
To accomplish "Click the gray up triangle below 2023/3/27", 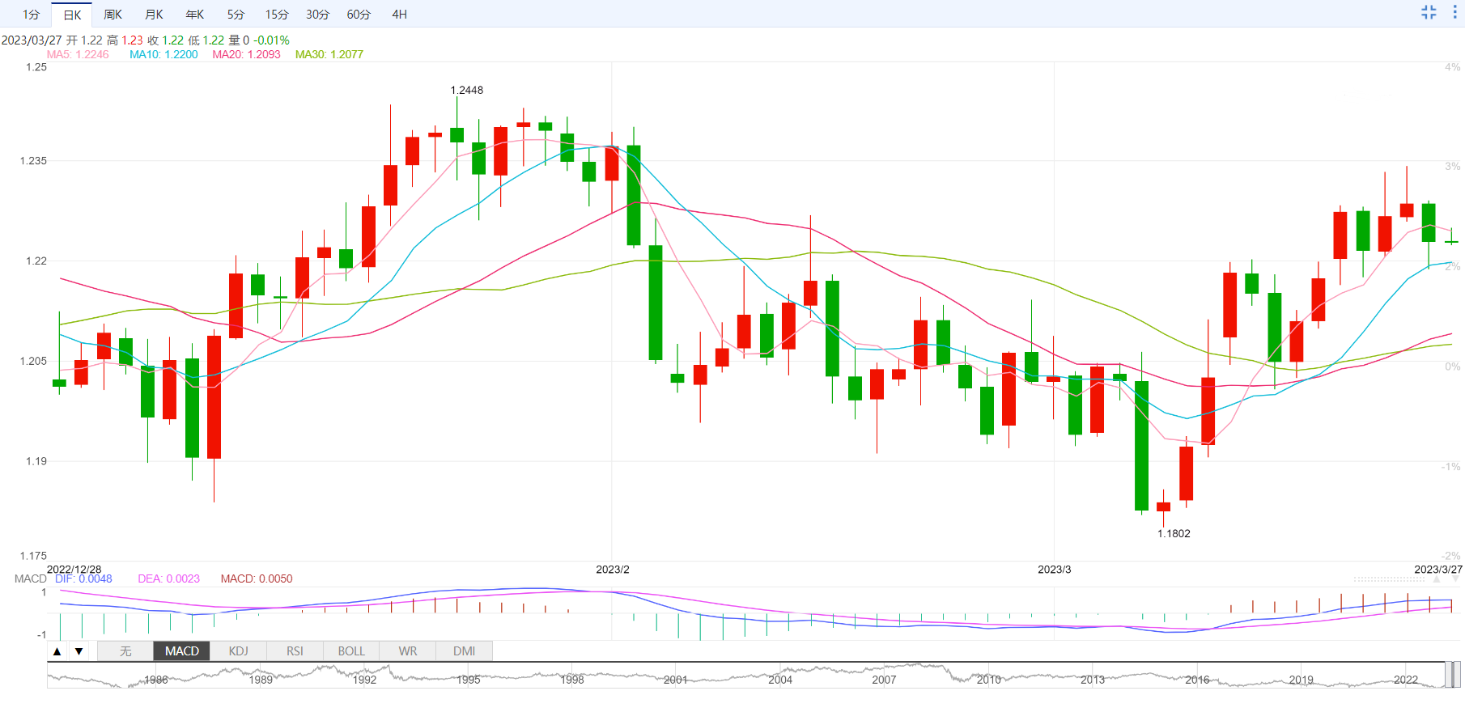I will point(1437,579).
